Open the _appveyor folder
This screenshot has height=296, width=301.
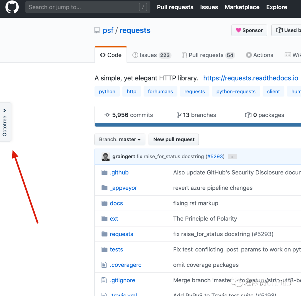point(123,188)
